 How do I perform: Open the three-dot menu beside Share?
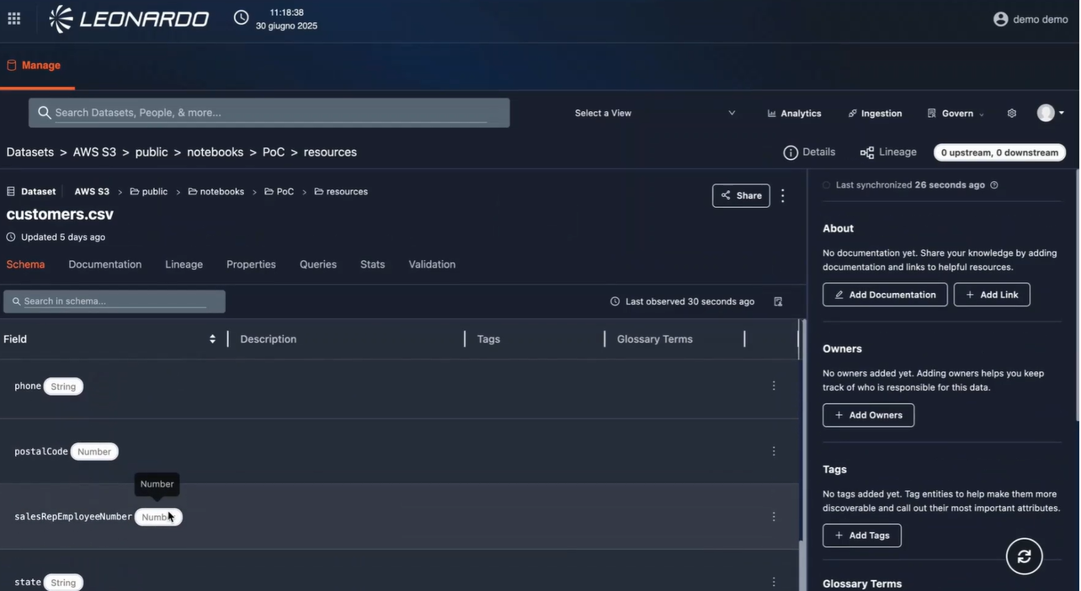(783, 195)
